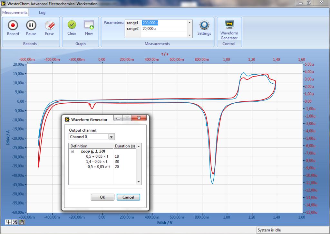Confirm the waveform with OK
Image resolution: width=330 pixels, height=234 pixels.
[x=102, y=197]
